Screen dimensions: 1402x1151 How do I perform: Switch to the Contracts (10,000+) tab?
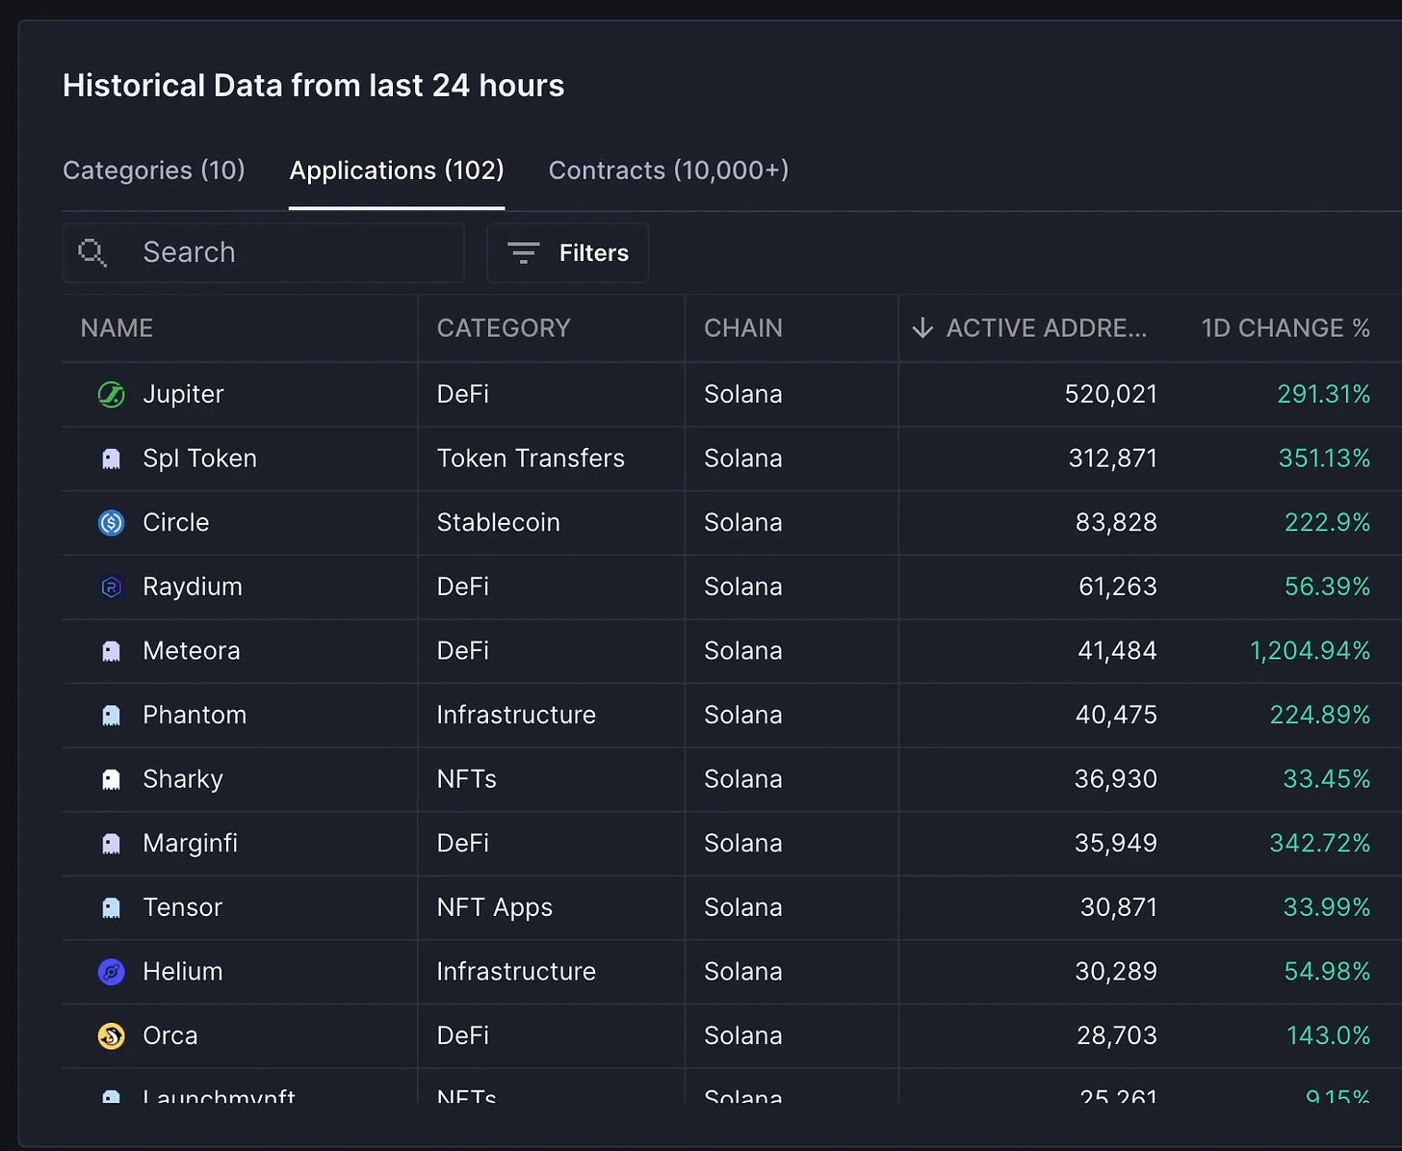pyautogui.click(x=668, y=170)
